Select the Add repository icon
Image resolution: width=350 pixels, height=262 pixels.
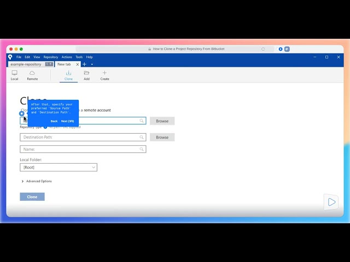[x=86, y=75]
